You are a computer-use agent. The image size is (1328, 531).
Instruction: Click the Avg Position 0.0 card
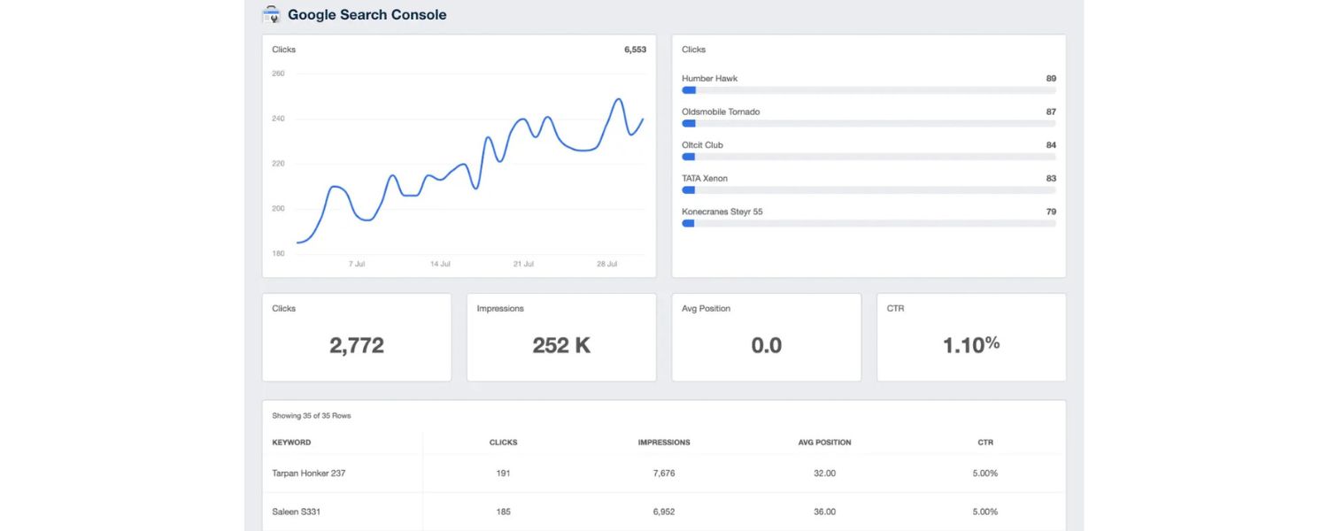pos(767,336)
